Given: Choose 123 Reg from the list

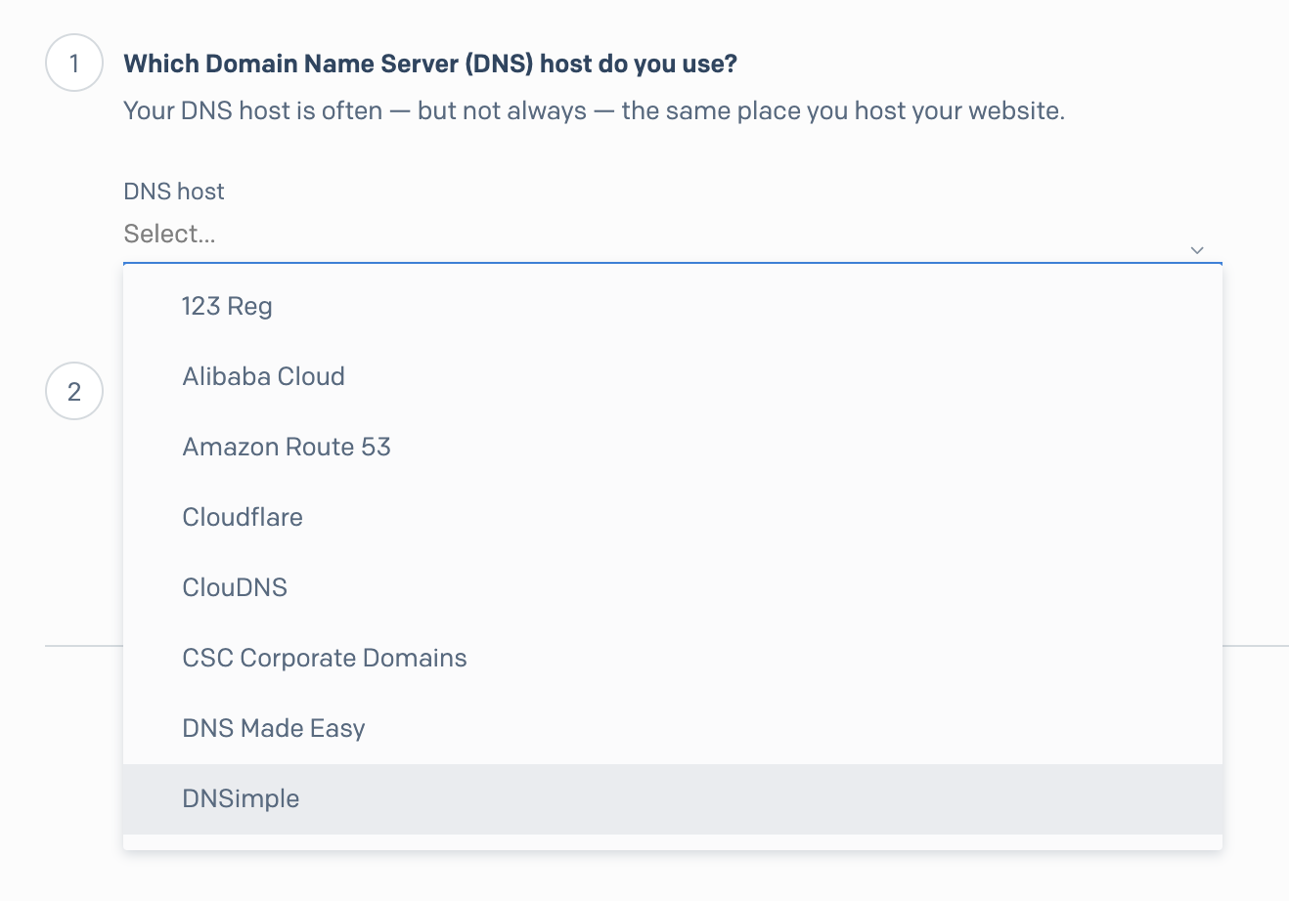Looking at the screenshot, I should [x=673, y=307].
